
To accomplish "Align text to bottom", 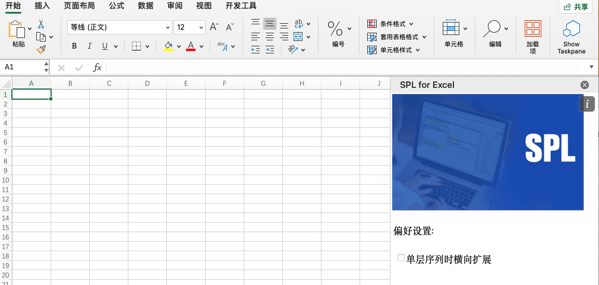I will tap(284, 25).
